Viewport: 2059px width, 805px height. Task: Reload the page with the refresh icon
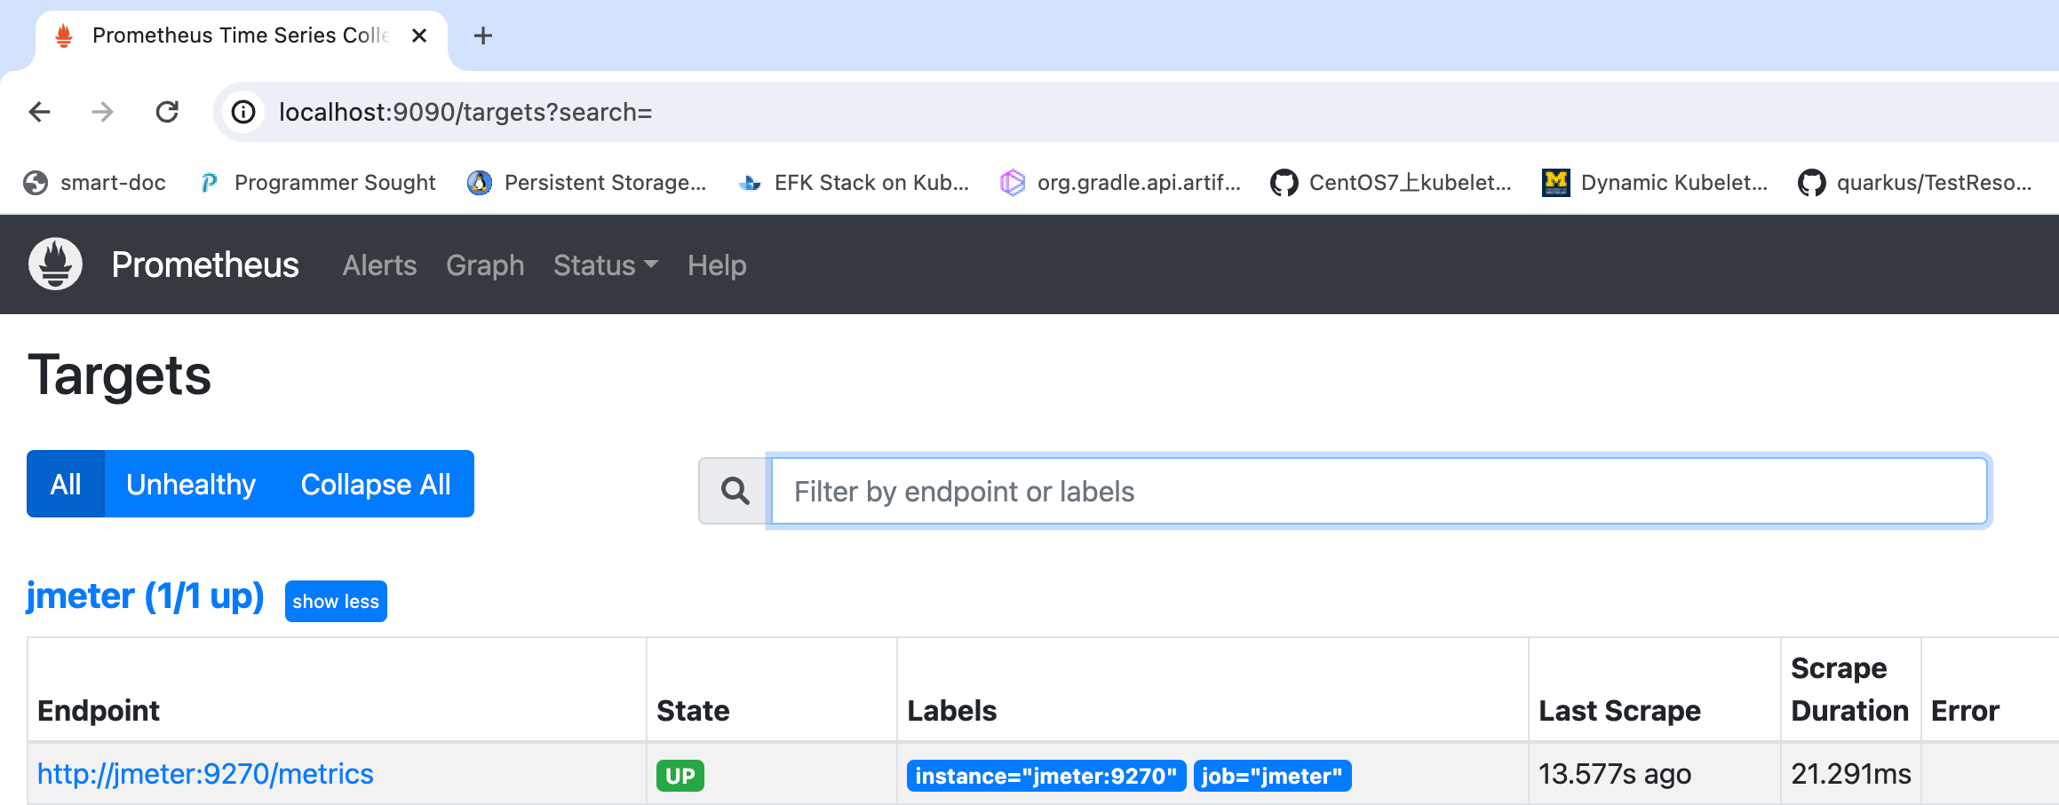pos(167,112)
